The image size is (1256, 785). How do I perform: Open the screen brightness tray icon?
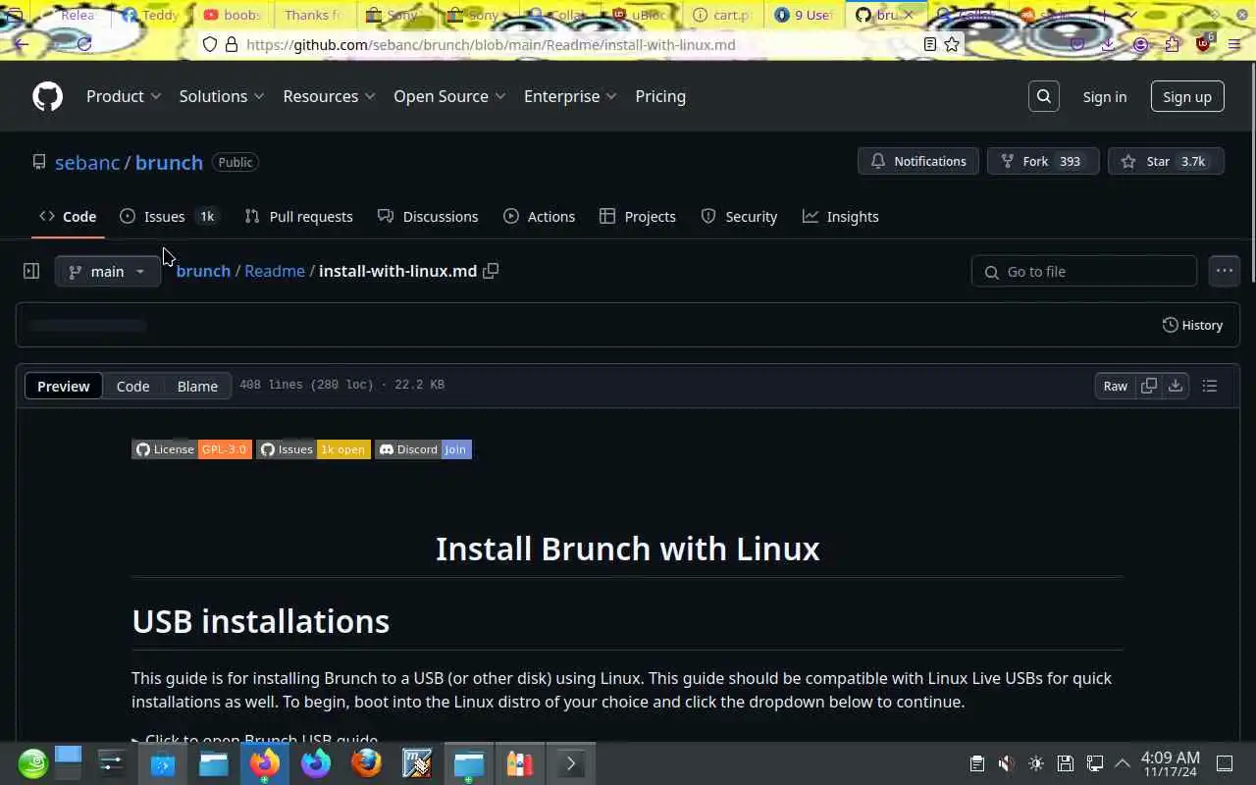coord(1036,763)
